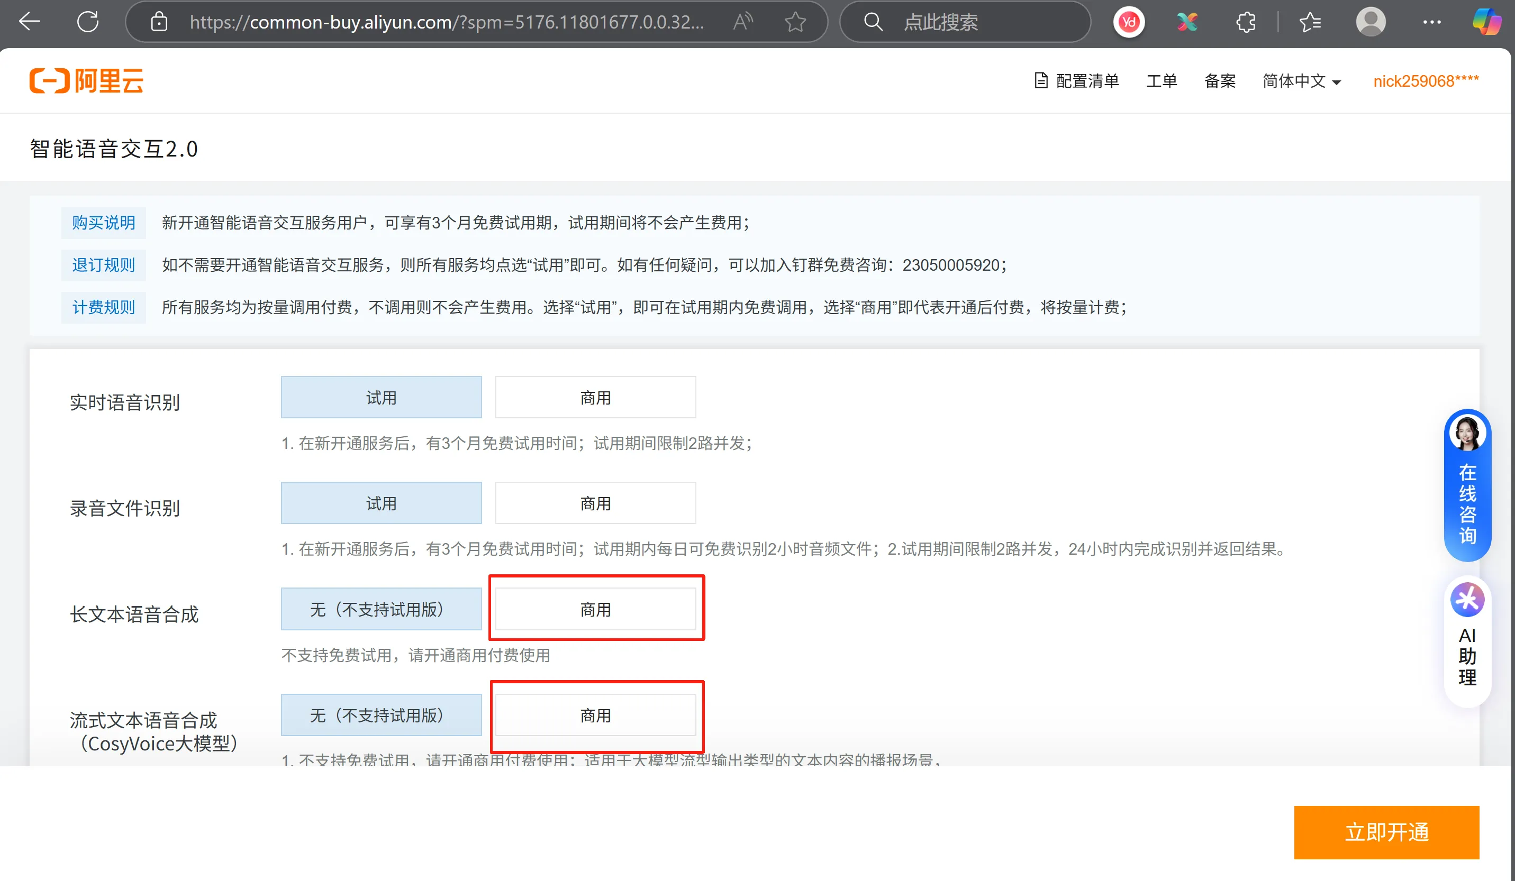Screen dimensions: 1515x881
Task: Select 商用 for 录音文件识别
Action: [x=595, y=503]
